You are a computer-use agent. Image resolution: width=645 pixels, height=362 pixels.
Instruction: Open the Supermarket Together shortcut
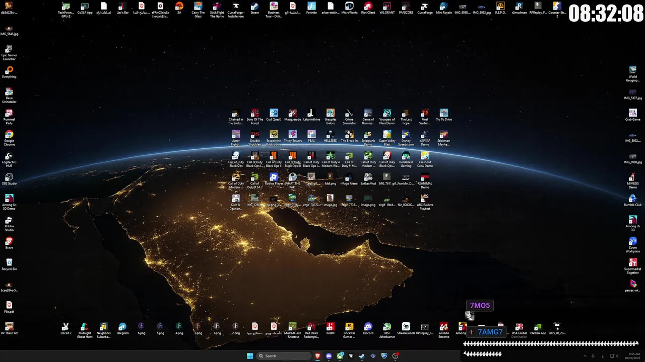pos(633,266)
